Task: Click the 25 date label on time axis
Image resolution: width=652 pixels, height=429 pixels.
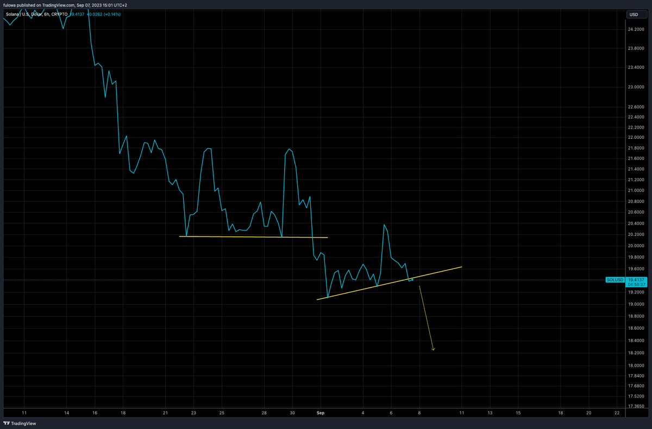Action: click(x=222, y=413)
